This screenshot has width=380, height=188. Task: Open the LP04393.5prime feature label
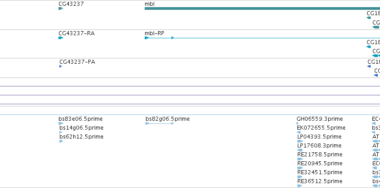coord(319,137)
